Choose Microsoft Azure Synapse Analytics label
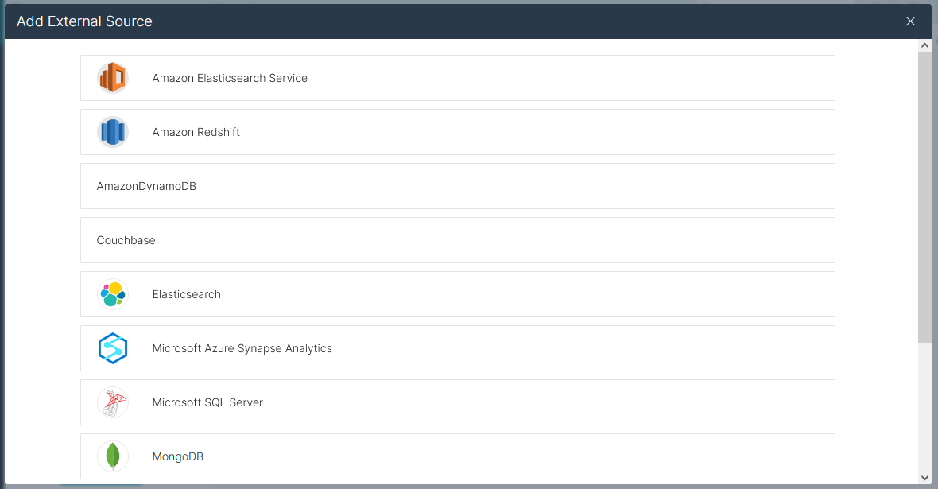Viewport: 938px width, 489px height. point(242,348)
